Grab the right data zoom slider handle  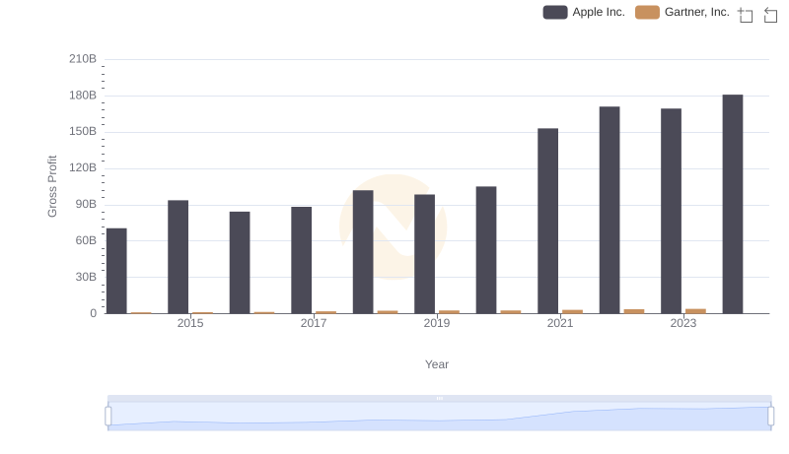click(x=770, y=417)
